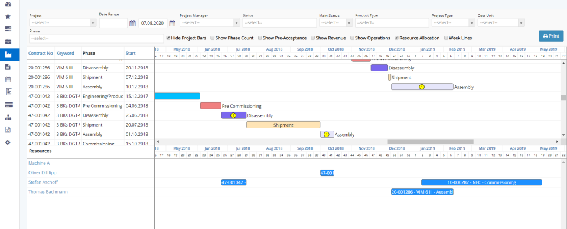Open the list rows icon in sidebar
Viewport: 567px width, 229px height.
pyautogui.click(x=8, y=29)
